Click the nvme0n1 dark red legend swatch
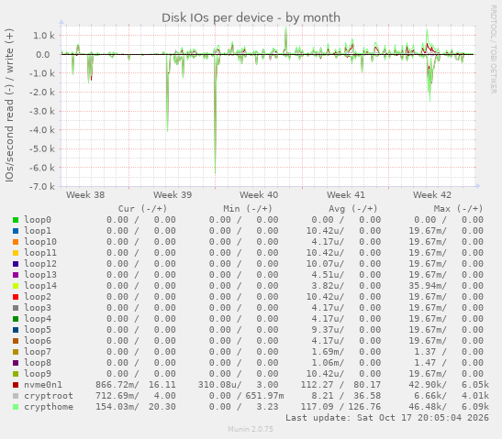Screen dimensions: 502x439 tap(16, 385)
